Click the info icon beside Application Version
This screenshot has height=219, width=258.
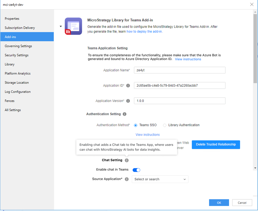(x=128, y=101)
